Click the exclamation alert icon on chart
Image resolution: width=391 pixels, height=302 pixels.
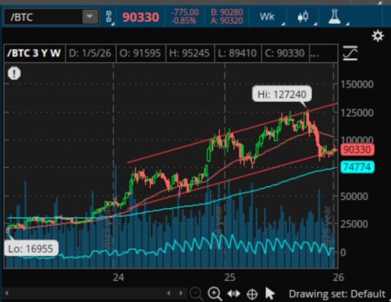14,73
